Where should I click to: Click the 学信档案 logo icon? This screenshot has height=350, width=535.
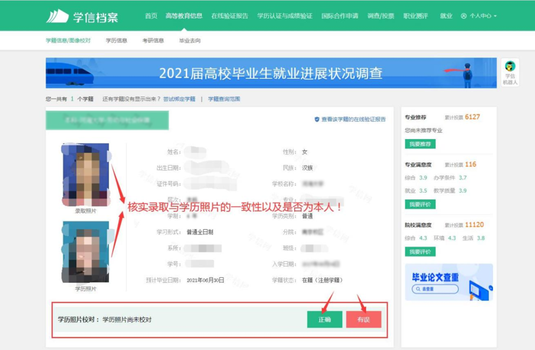[x=57, y=17]
